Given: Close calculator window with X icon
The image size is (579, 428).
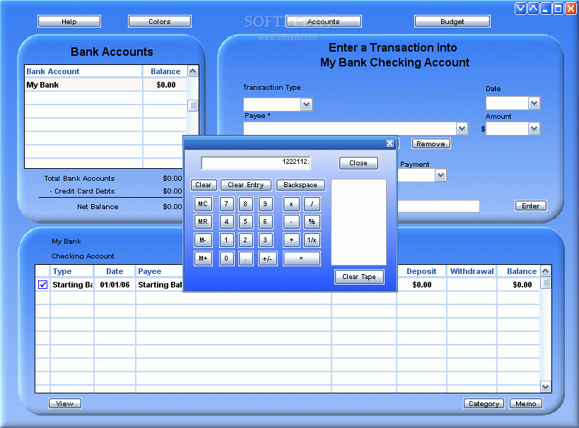Looking at the screenshot, I should (x=390, y=143).
